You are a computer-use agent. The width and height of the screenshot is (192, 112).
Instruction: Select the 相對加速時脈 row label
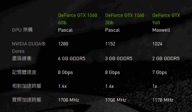point(26,86)
